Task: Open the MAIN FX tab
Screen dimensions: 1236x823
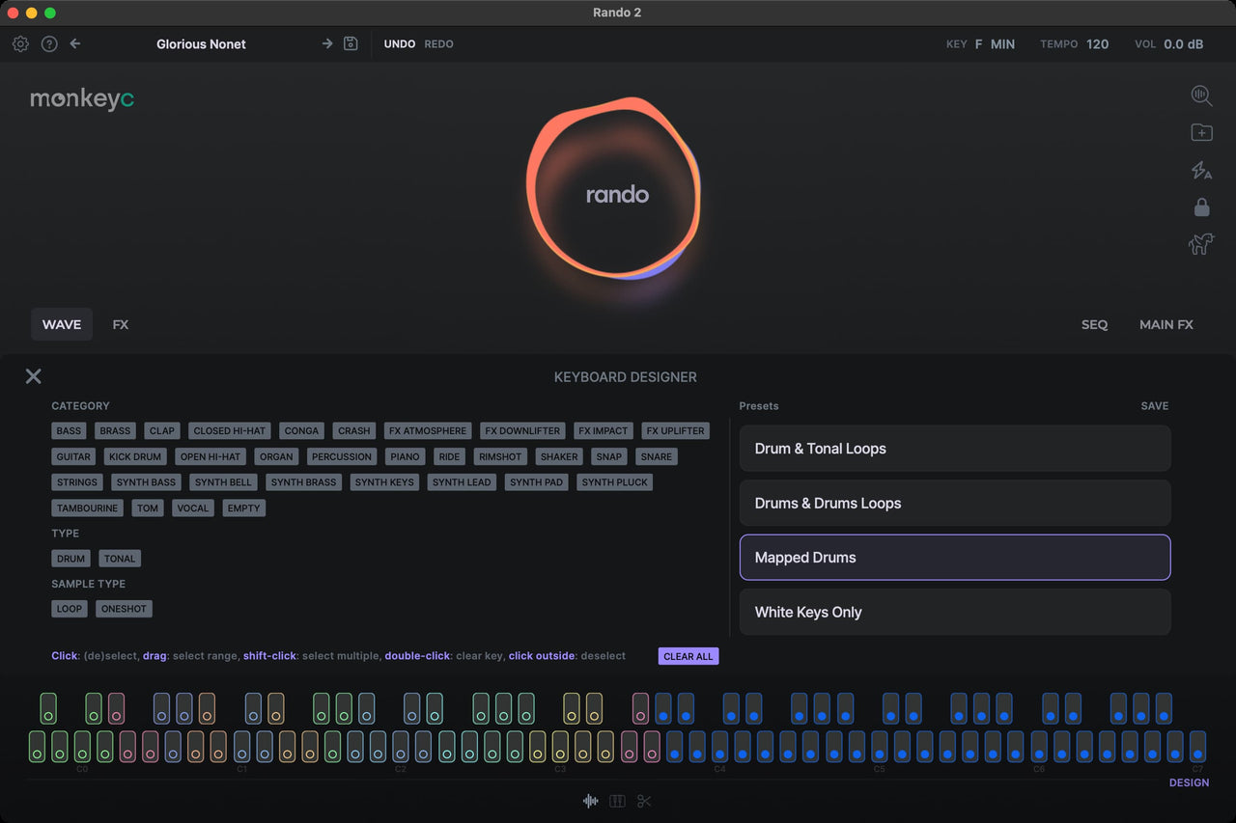Action: (x=1166, y=324)
